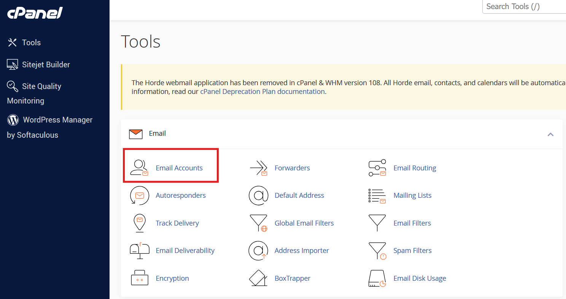Open the cPanel Deprecation Plan documentation link
This screenshot has width=566, height=299.
262,92
